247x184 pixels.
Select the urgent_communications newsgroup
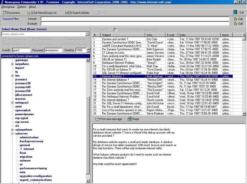pyautogui.click(x=36, y=180)
